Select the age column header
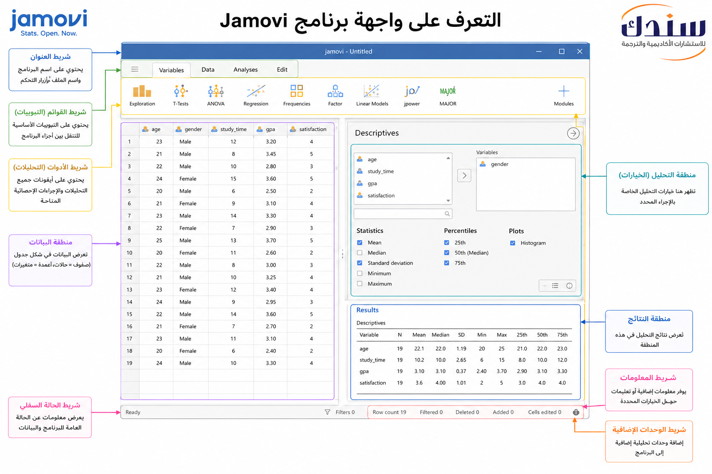 [x=156, y=129]
